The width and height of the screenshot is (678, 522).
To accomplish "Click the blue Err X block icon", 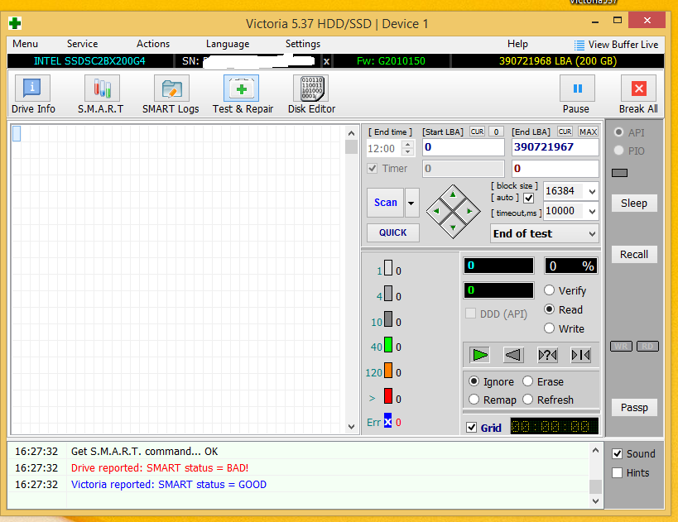I will [x=388, y=421].
